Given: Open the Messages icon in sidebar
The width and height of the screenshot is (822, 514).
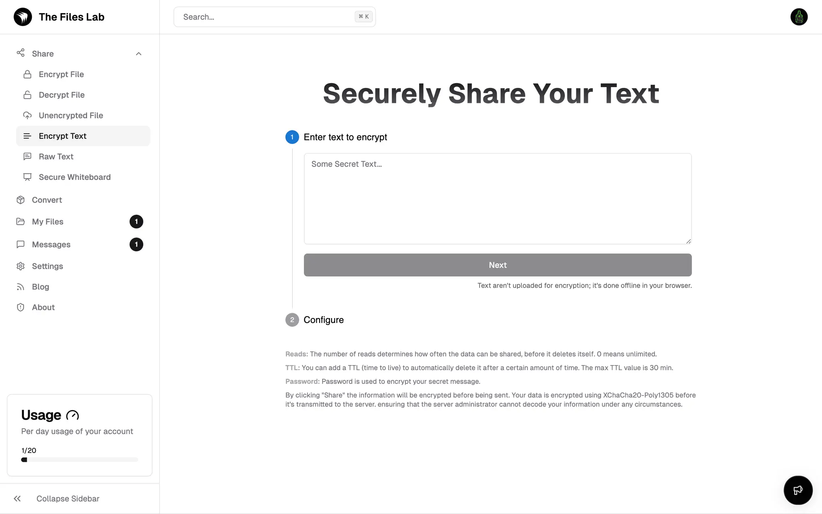Looking at the screenshot, I should click(x=20, y=244).
